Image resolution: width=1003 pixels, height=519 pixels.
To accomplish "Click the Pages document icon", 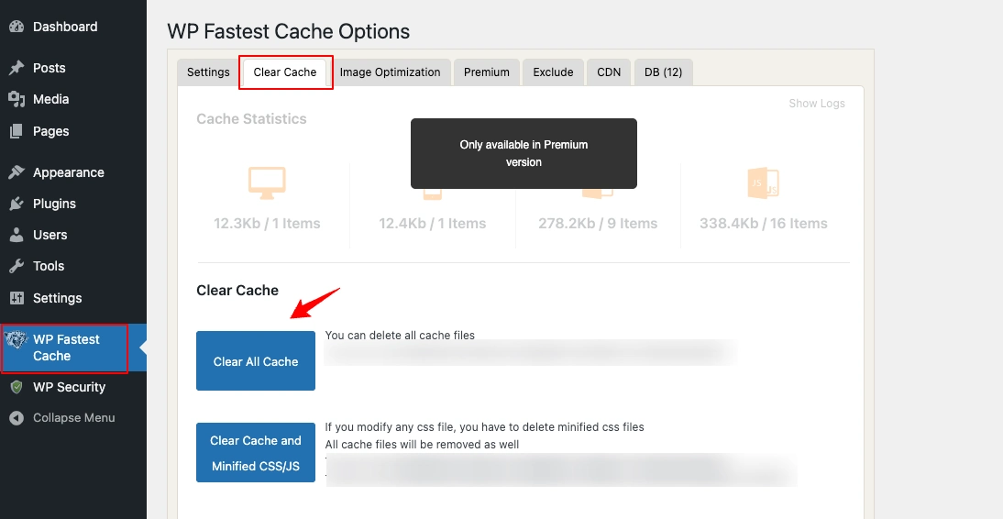I will 17,131.
